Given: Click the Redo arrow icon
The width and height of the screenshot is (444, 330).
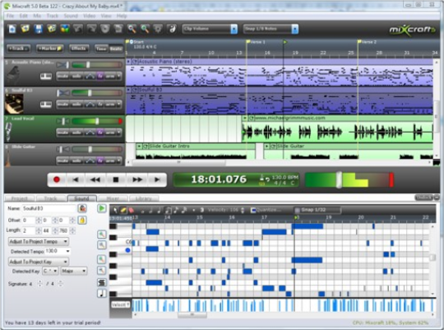Looking at the screenshot, I should coord(91,29).
